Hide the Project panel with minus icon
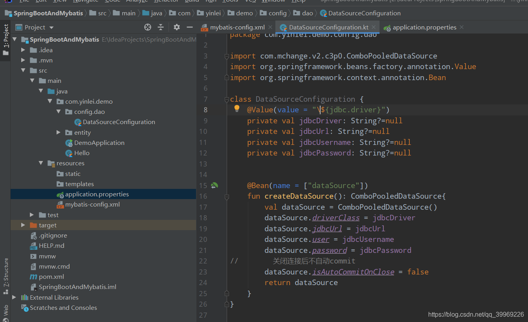Viewport: 528px width, 322px height. tap(189, 27)
